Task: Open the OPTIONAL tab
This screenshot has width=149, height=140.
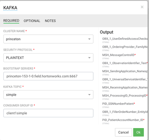Action: (x=32, y=21)
